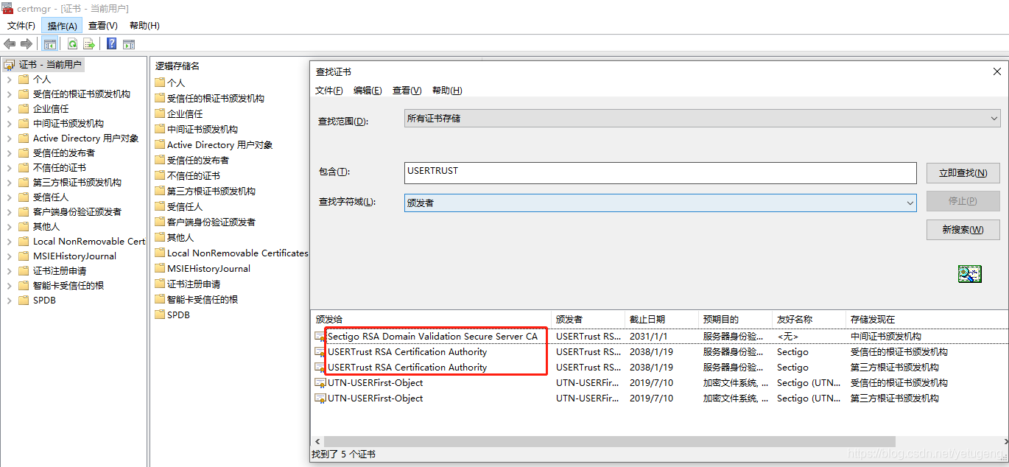The width and height of the screenshot is (1009, 467).
Task: Click 其他人 folder icon in middle pane
Action: pyautogui.click(x=160, y=237)
